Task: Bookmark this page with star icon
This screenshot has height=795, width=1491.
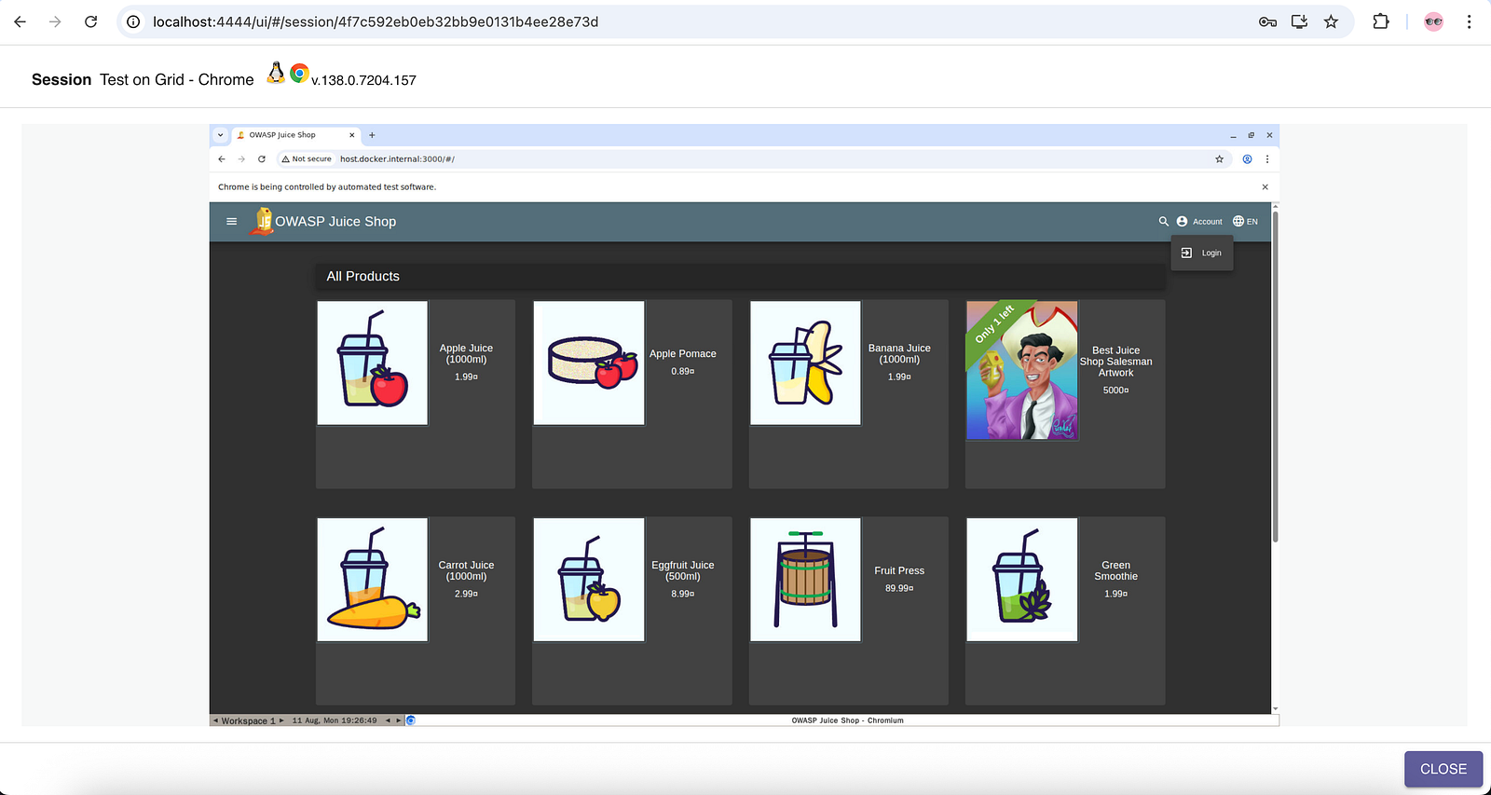Action: (1331, 21)
